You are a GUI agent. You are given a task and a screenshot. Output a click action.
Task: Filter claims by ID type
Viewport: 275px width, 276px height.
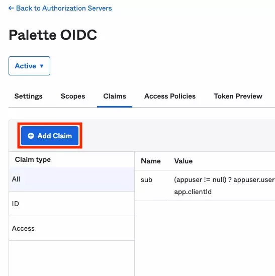[72, 204]
